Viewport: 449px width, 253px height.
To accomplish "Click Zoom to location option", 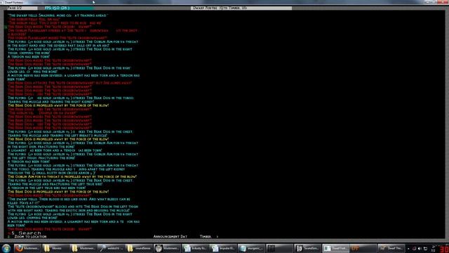I will pyautogui.click(x=30, y=237).
